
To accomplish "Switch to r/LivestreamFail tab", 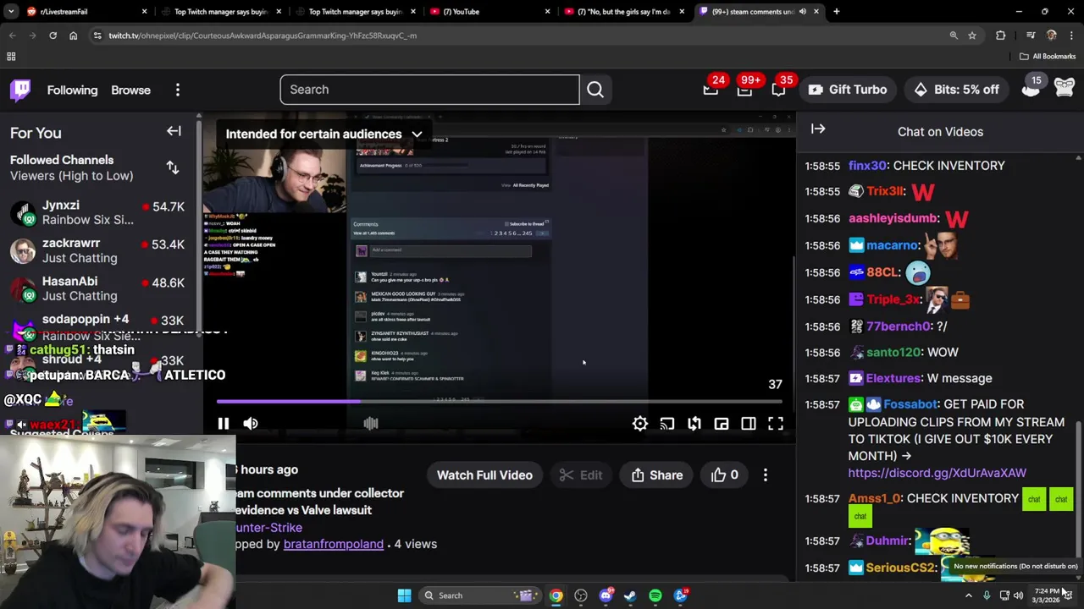I will pos(87,12).
